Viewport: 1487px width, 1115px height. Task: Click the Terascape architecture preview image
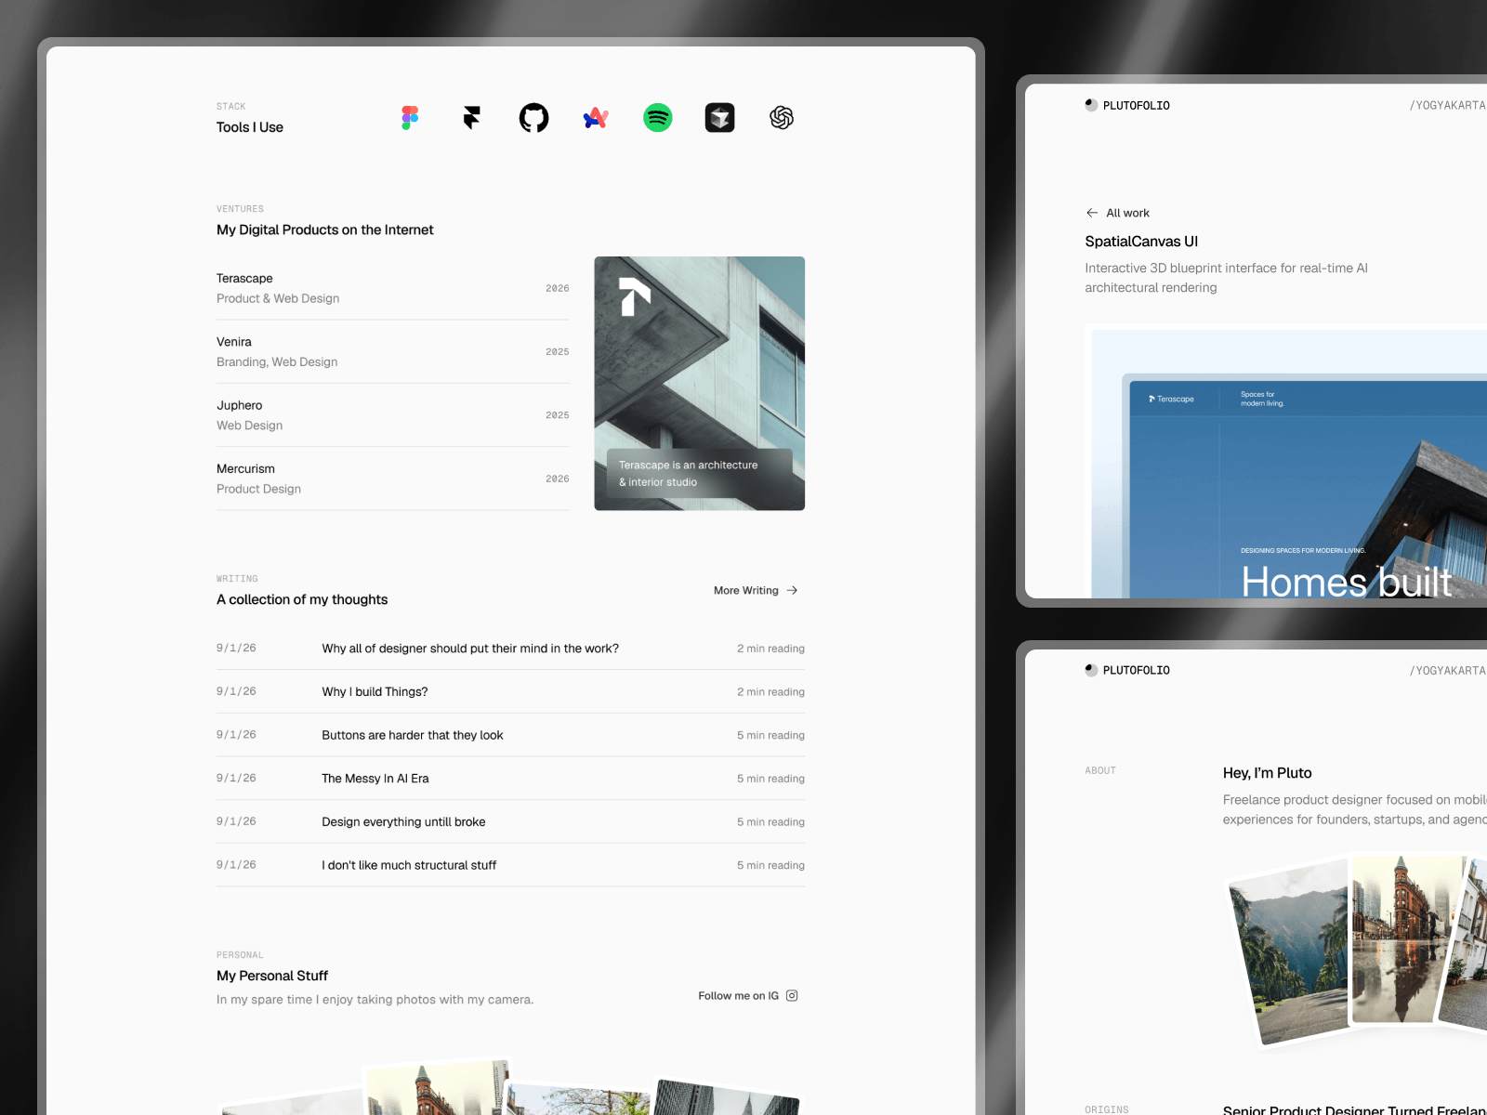coord(700,383)
